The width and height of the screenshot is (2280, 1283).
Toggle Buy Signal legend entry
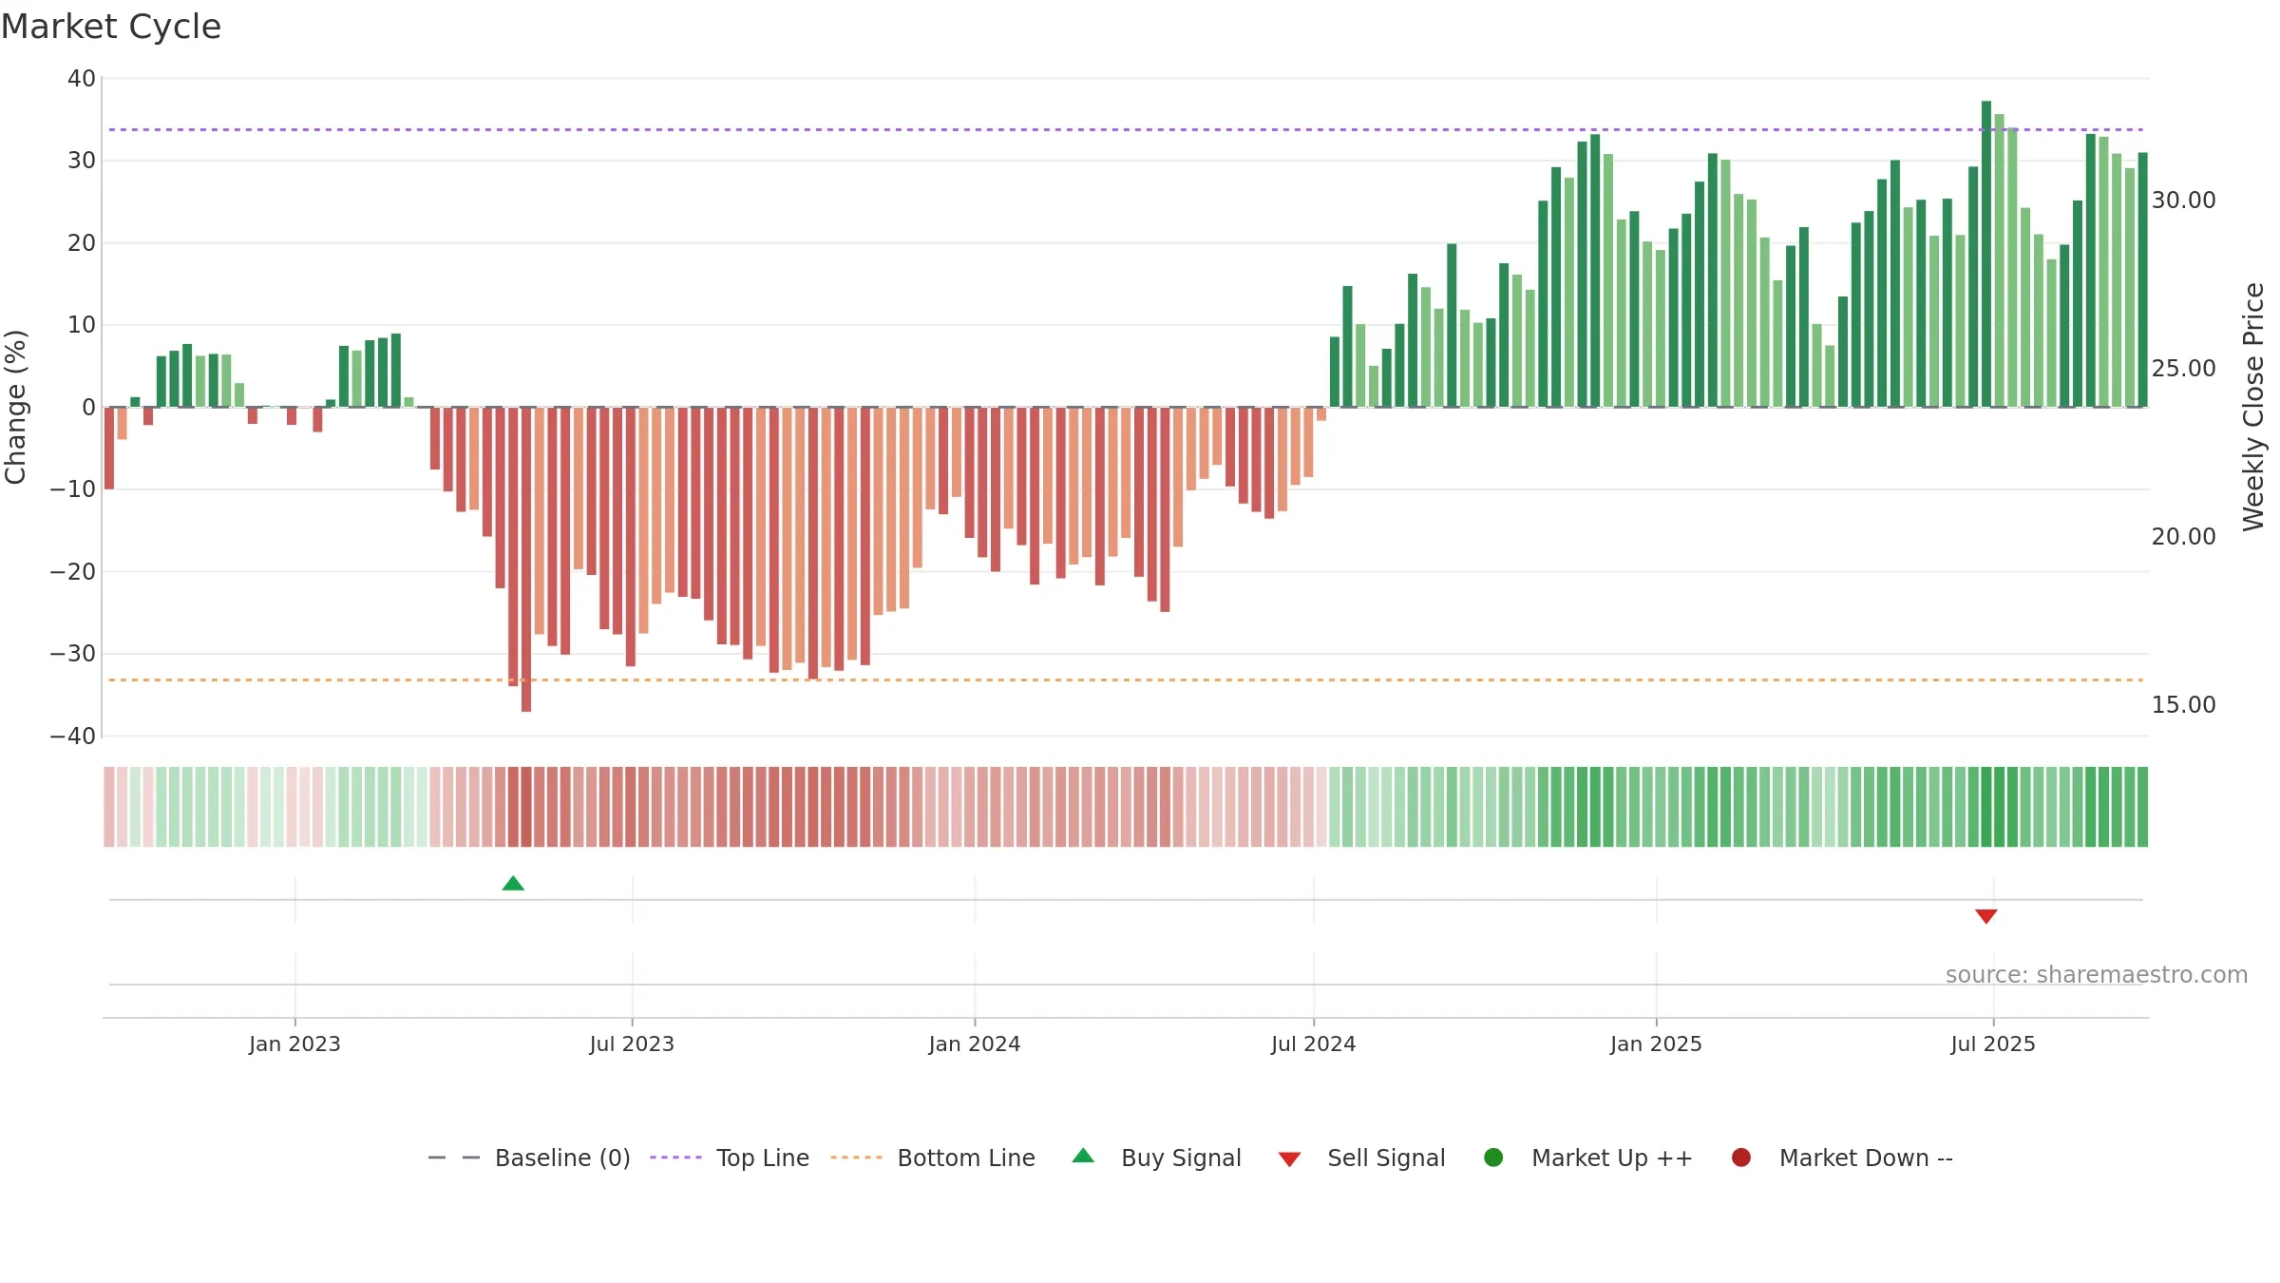click(1156, 1158)
